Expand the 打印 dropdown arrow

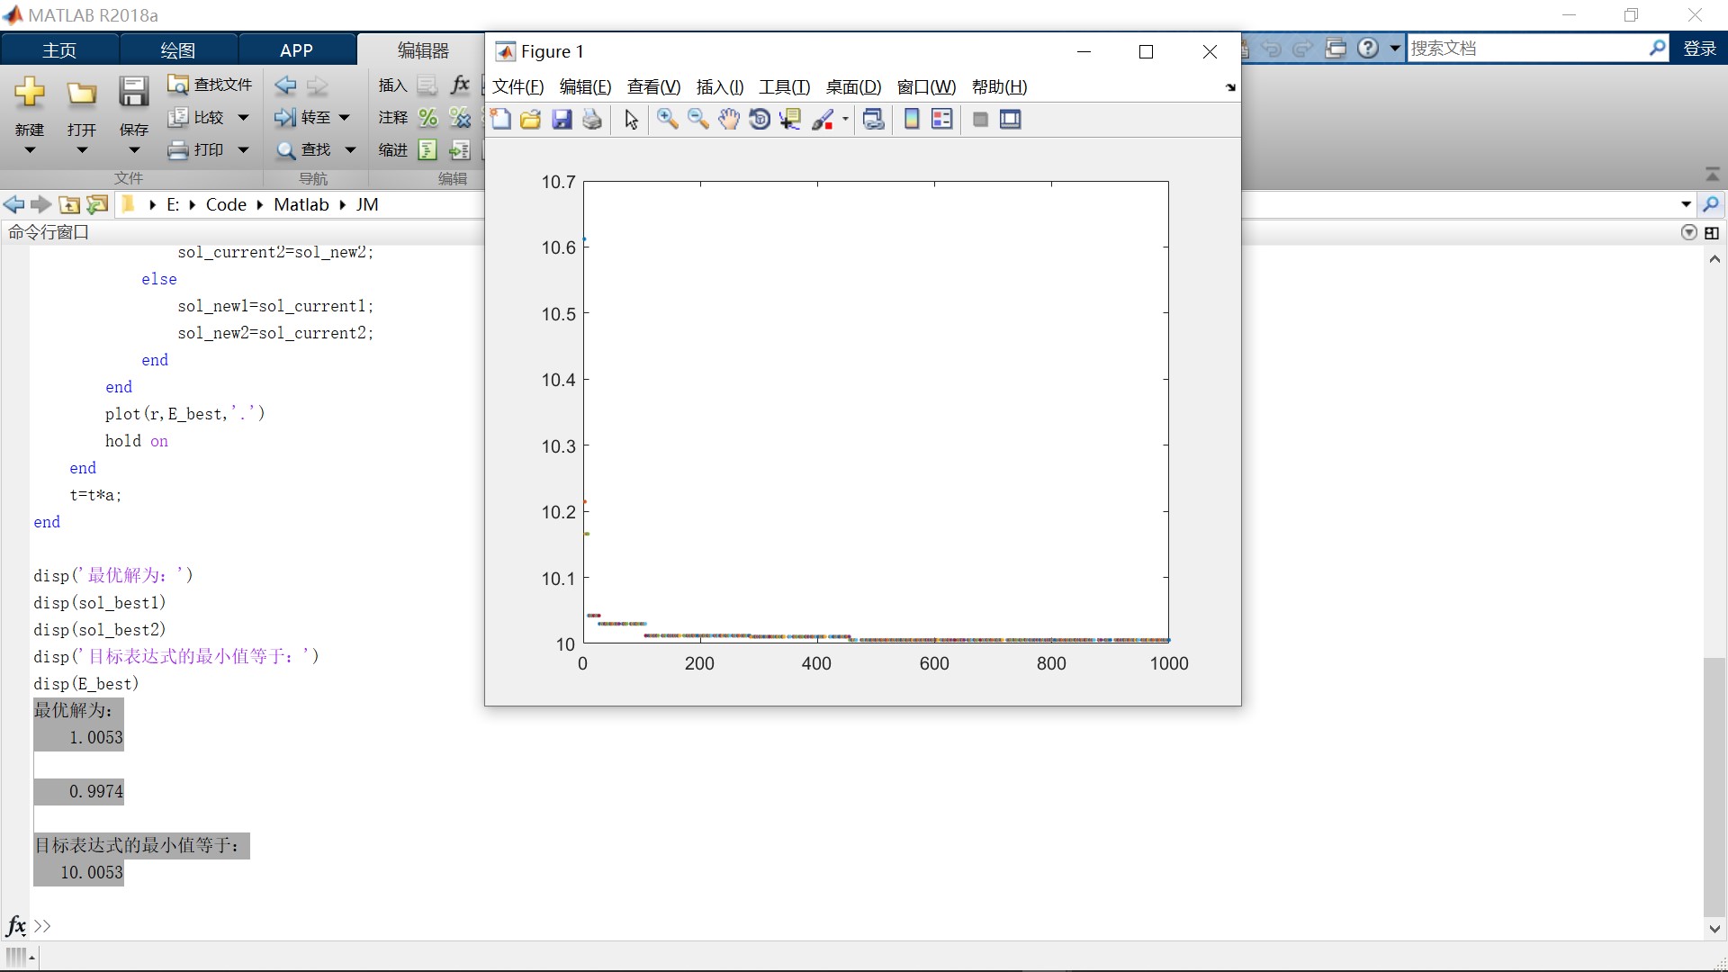(243, 149)
